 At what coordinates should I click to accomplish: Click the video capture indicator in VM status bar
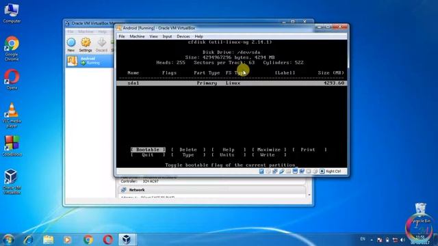302,172
